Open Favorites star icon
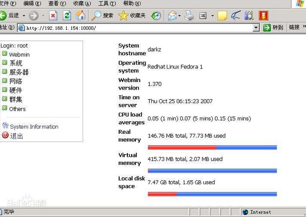The height and width of the screenshot is (217, 306). (123, 16)
